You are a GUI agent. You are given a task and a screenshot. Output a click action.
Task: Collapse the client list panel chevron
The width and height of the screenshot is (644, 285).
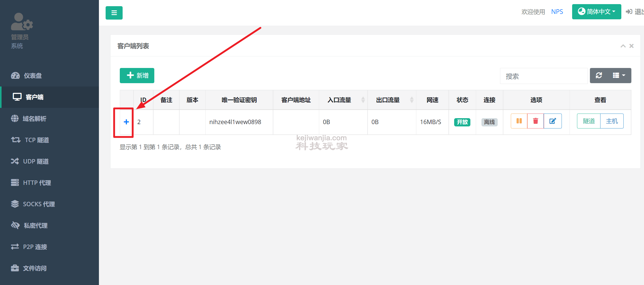623,46
